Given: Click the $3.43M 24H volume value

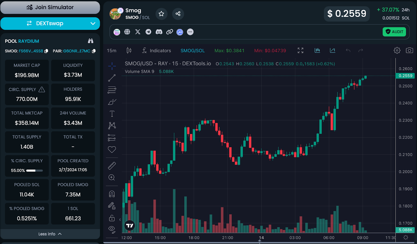Looking at the screenshot, I should coord(73,123).
